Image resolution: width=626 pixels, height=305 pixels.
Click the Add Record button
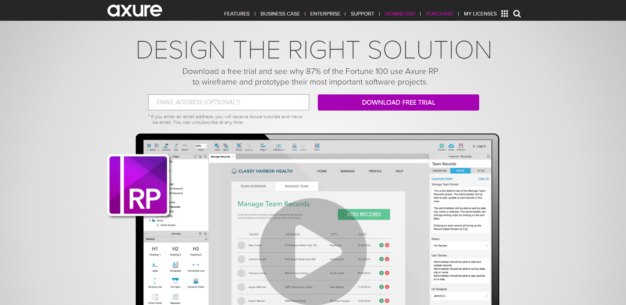point(364,214)
